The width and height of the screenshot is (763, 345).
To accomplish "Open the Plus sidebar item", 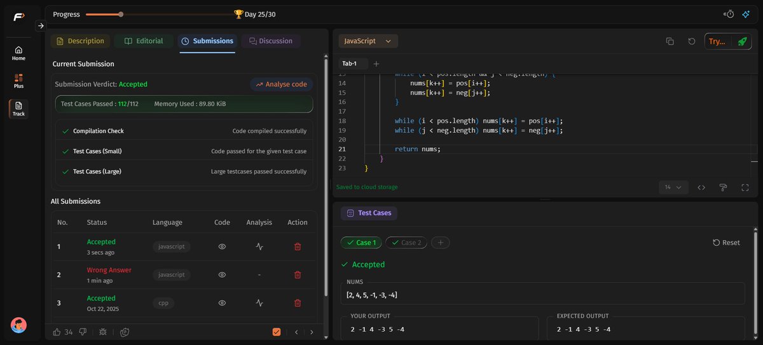I will (x=18, y=81).
